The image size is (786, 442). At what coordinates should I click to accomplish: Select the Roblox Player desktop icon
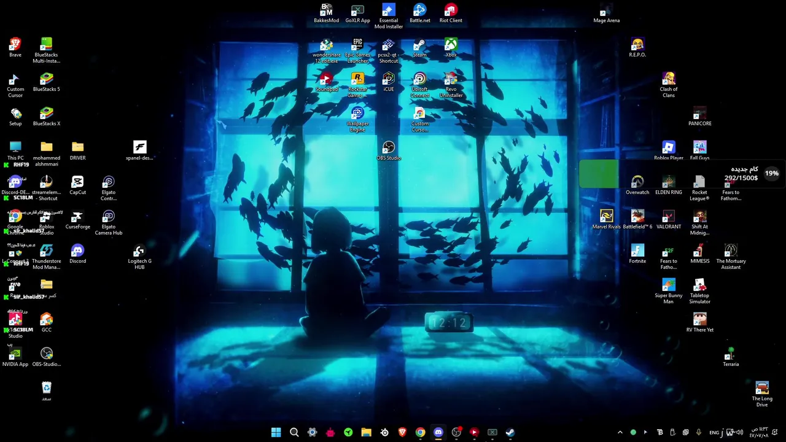pos(669,151)
